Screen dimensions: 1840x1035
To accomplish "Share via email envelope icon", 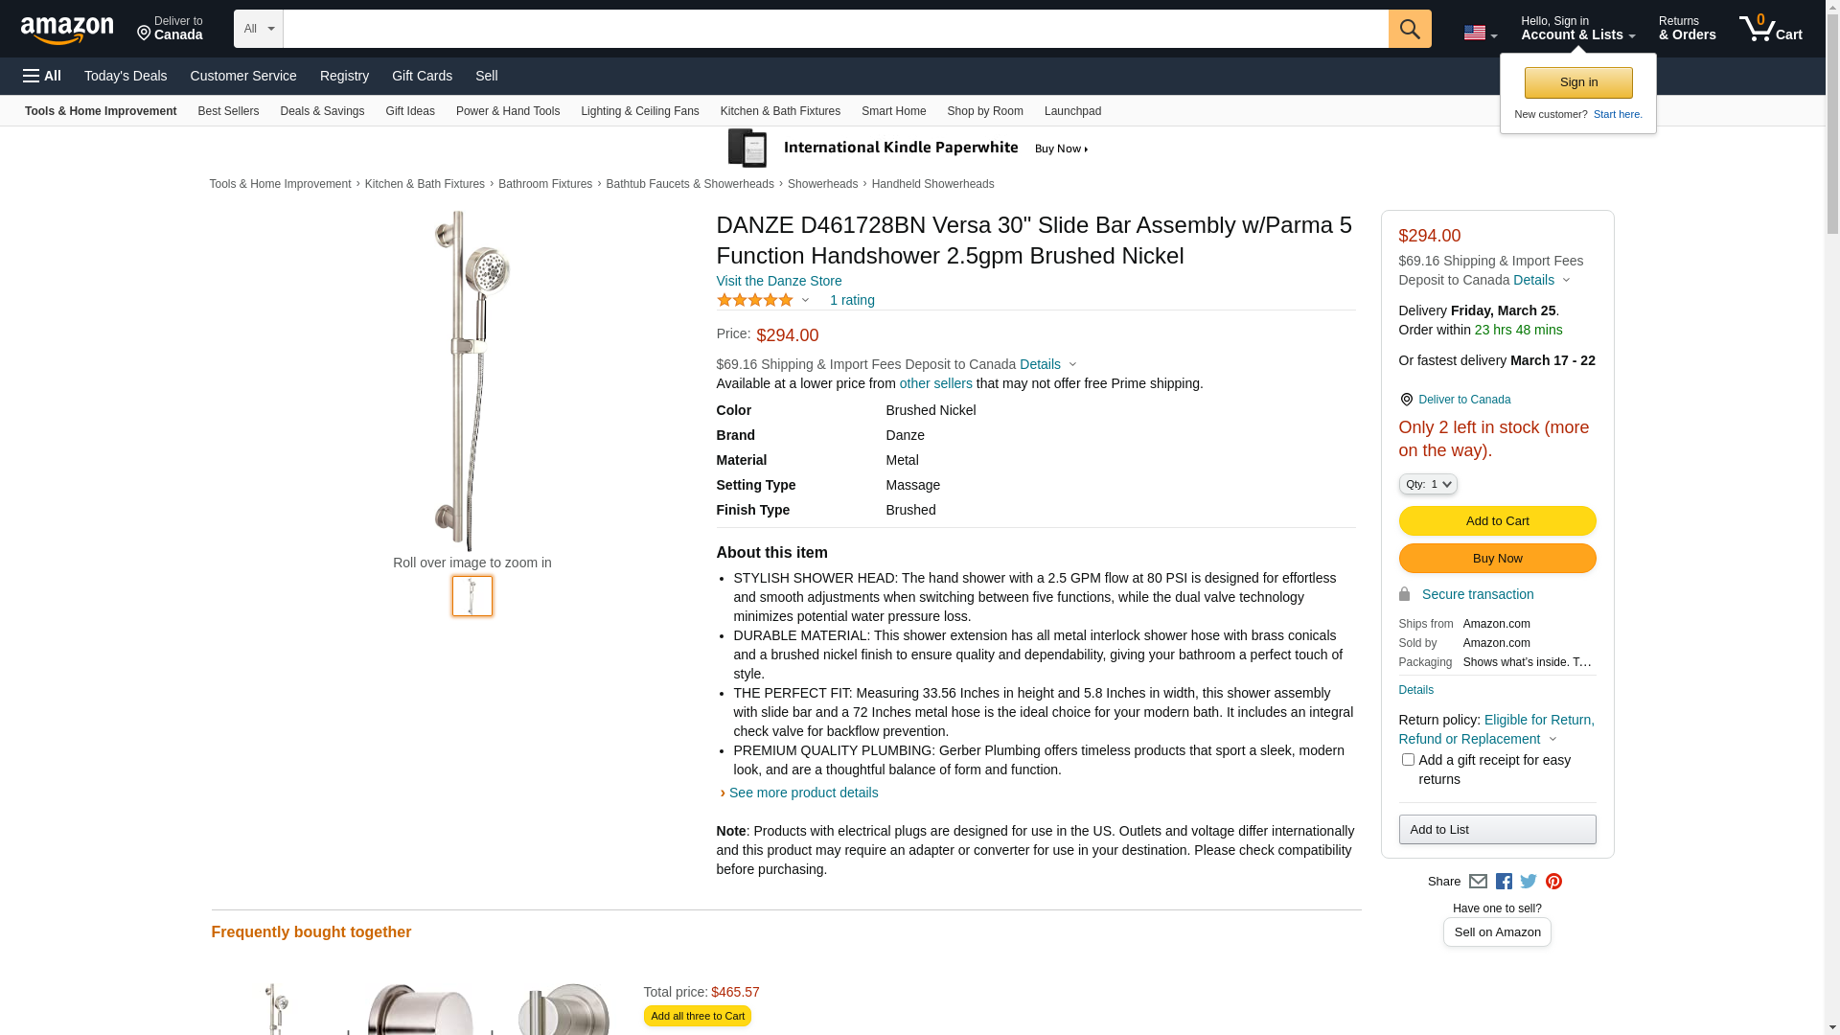I will [1478, 882].
